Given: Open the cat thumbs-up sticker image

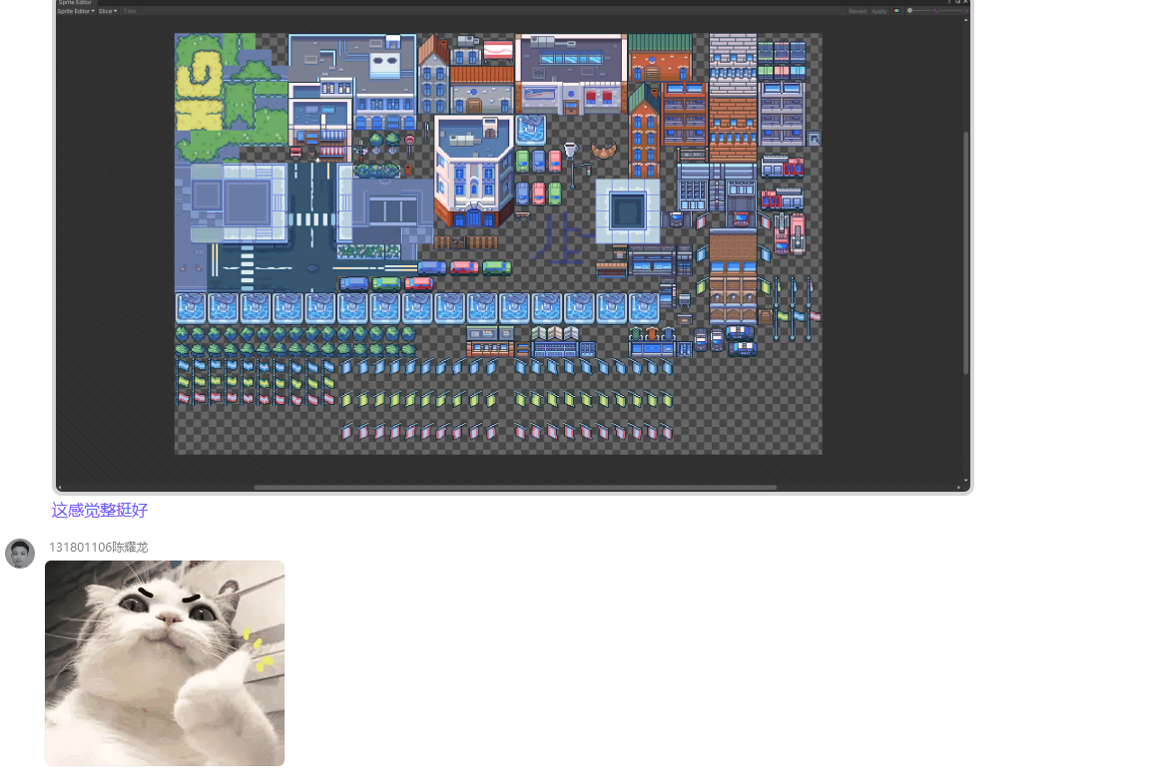Looking at the screenshot, I should (x=165, y=663).
